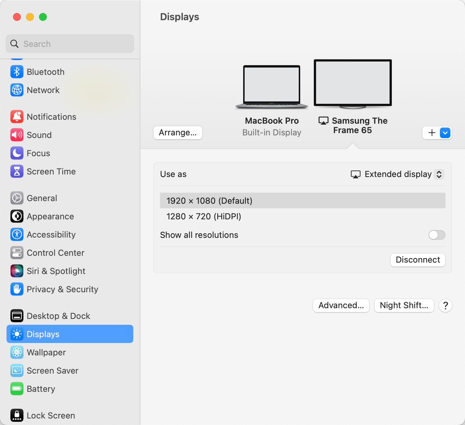Enable Show all resolutions toggle
This screenshot has height=425, width=465.
coord(437,235)
